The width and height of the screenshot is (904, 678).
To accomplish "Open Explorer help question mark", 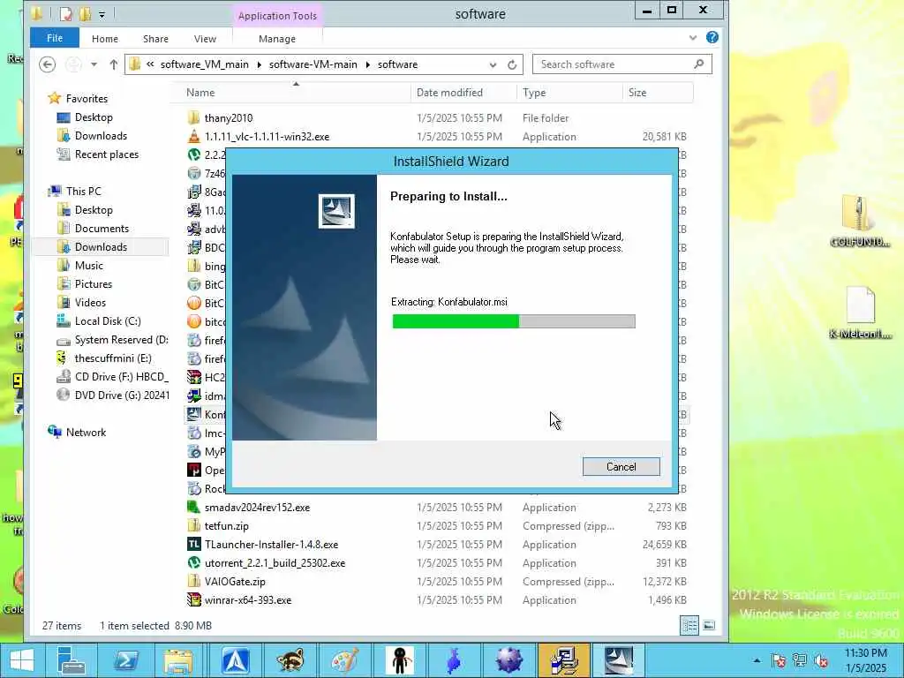I will click(712, 37).
